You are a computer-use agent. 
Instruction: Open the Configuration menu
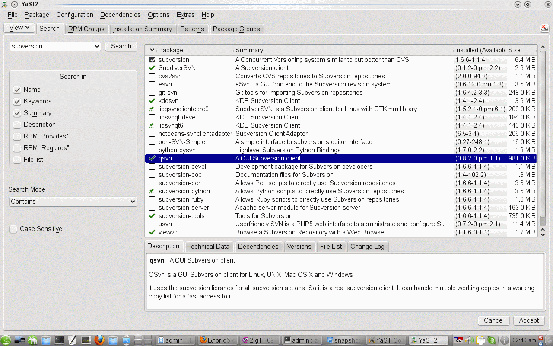75,15
